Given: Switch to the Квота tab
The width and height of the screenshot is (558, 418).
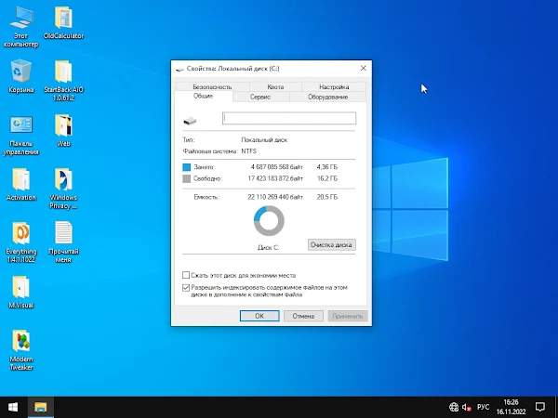Looking at the screenshot, I should pyautogui.click(x=275, y=86).
